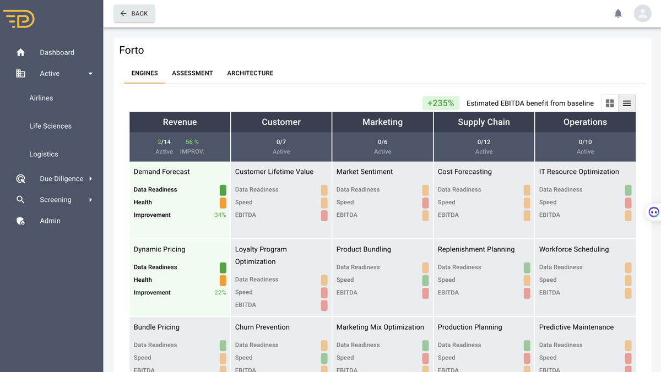Click the Marketing column header
Image resolution: width=661 pixels, height=372 pixels.
pyautogui.click(x=383, y=122)
